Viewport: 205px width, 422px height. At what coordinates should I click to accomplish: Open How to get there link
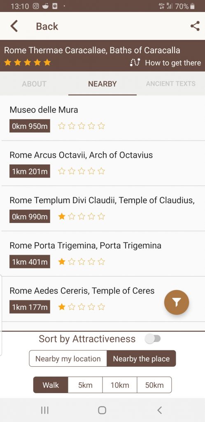tap(173, 63)
